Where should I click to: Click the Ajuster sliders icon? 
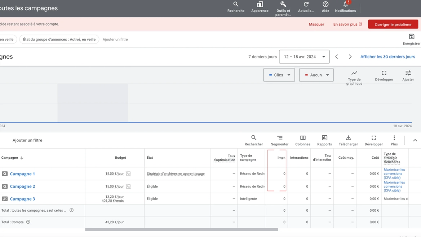click(x=408, y=73)
